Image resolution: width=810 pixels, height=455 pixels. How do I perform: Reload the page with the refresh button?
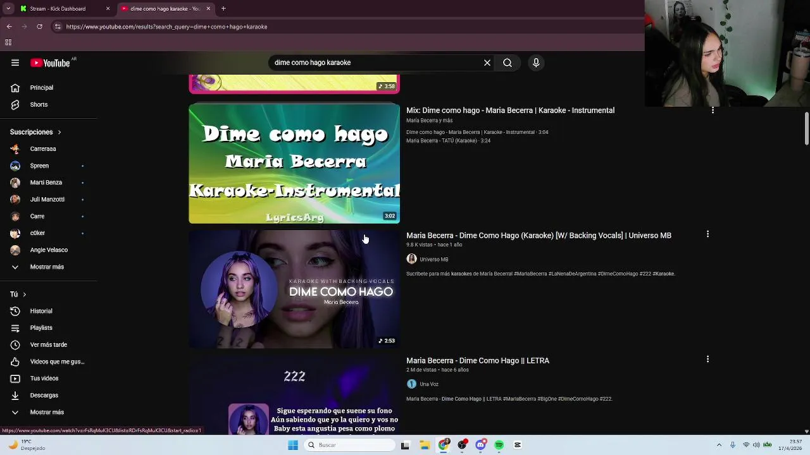39,27
